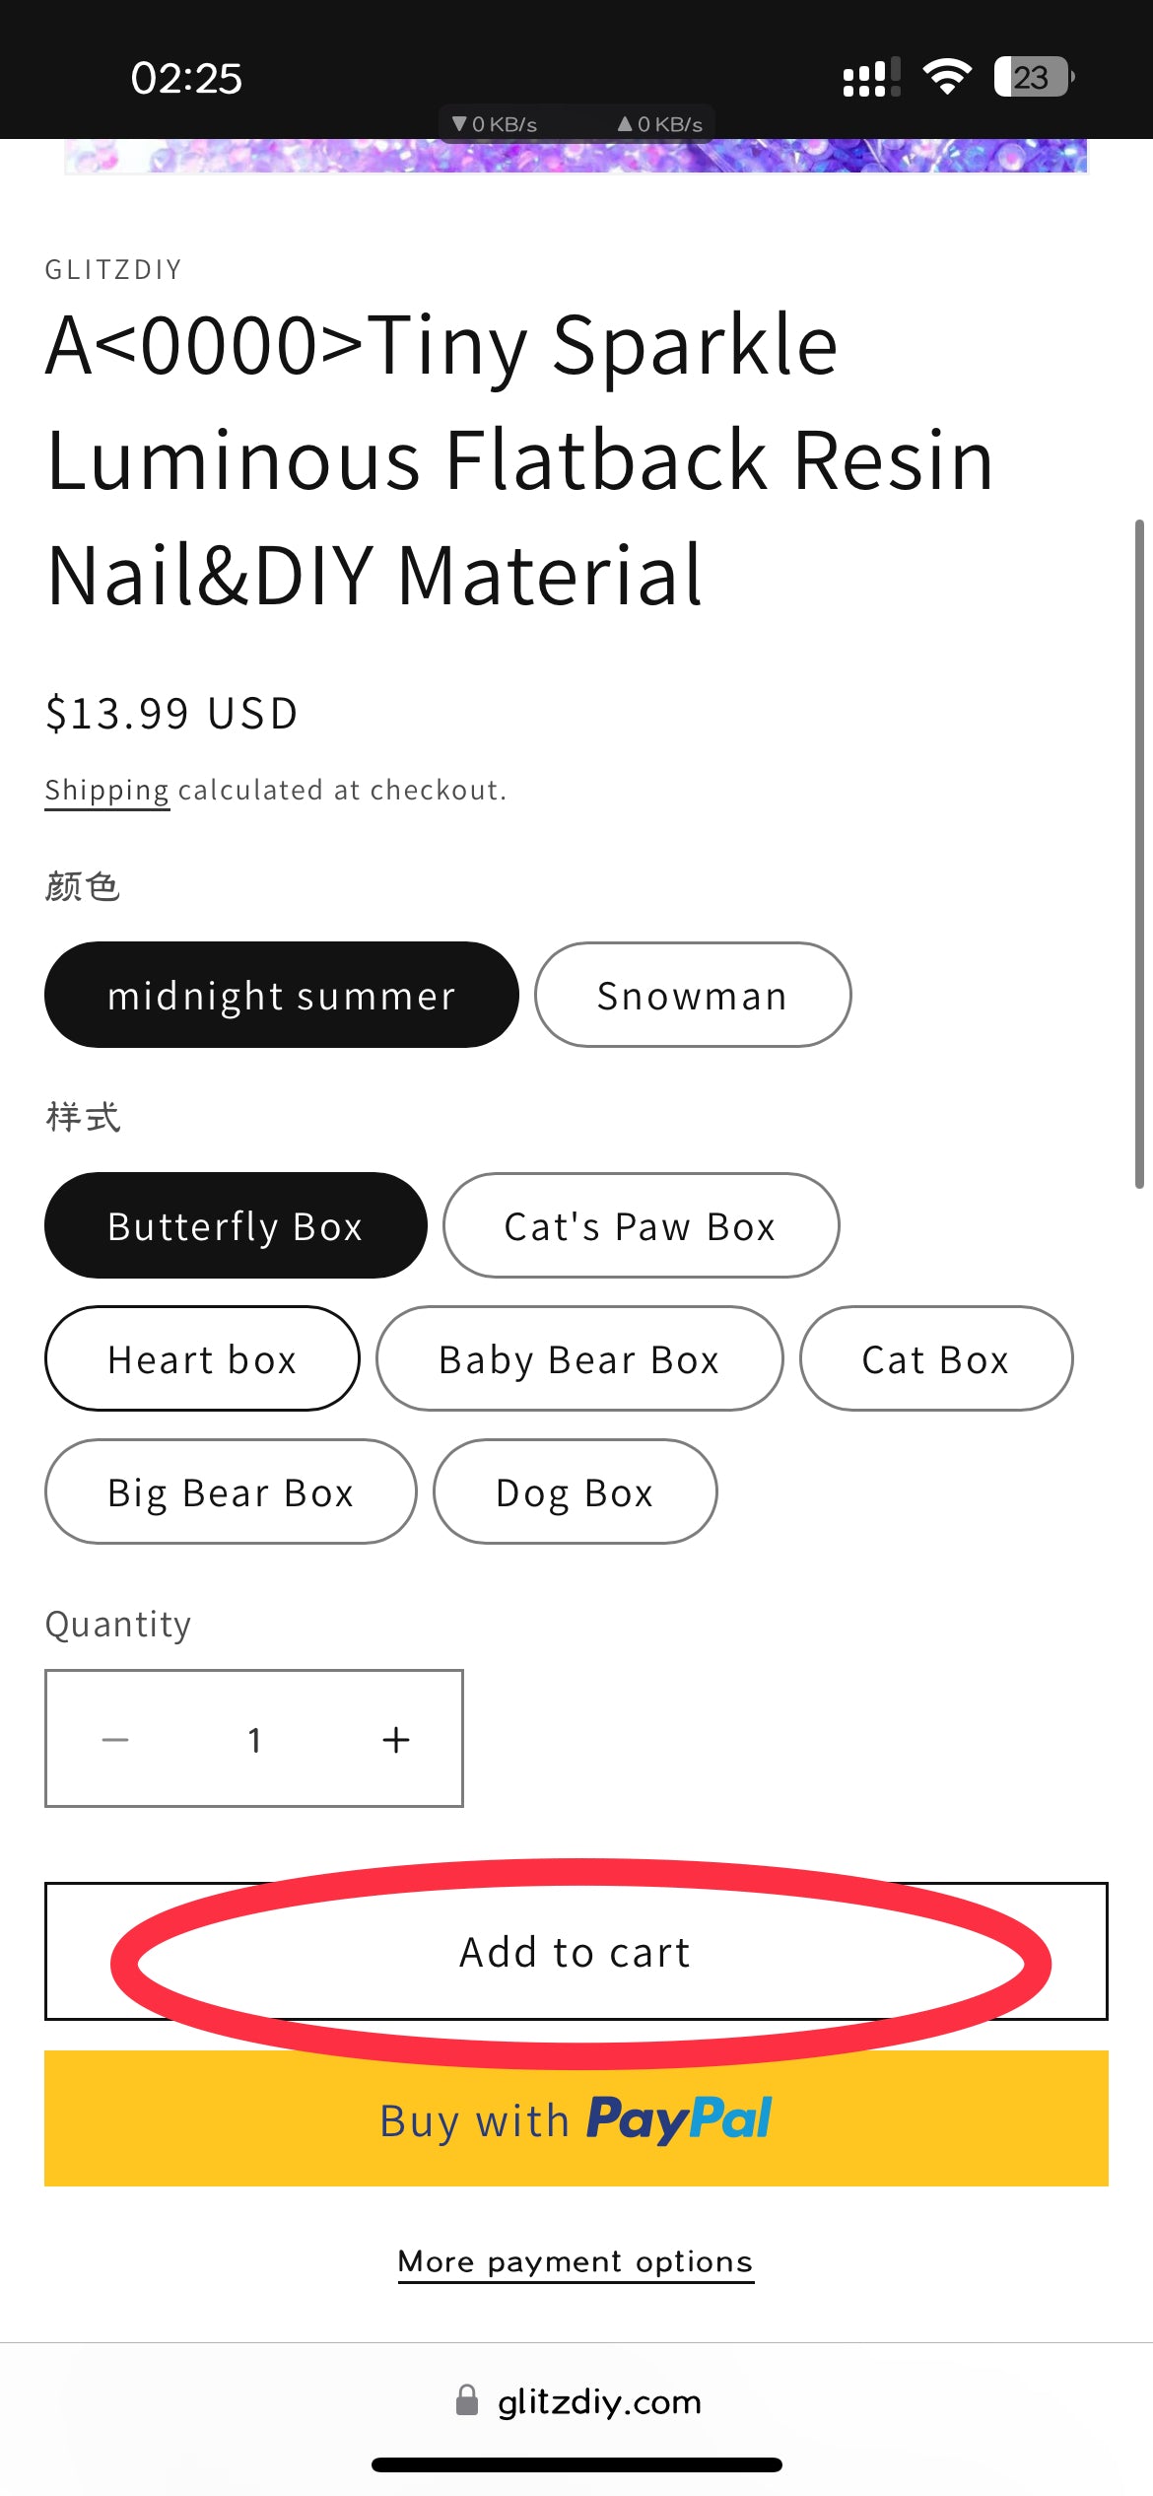Choose the Cat's Paw Box style
This screenshot has height=2496, width=1153.
click(x=641, y=1226)
